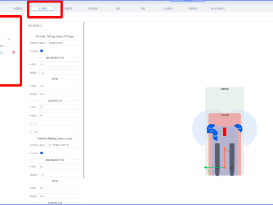273x205 pixels.
Task: Click the first DECELERATION heading under NoCargo
Action: pyautogui.click(x=55, y=58)
